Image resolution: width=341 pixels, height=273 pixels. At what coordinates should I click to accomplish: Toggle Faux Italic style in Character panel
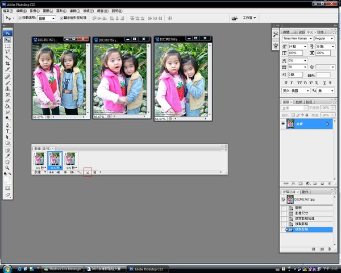(x=292, y=82)
